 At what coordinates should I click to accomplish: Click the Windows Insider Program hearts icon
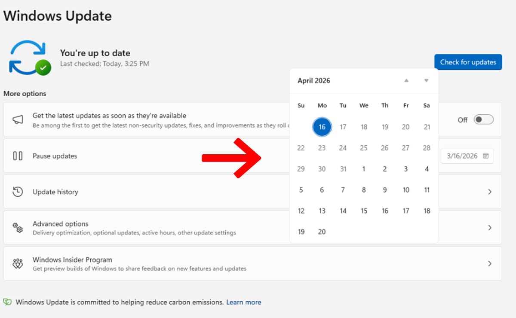(18, 263)
